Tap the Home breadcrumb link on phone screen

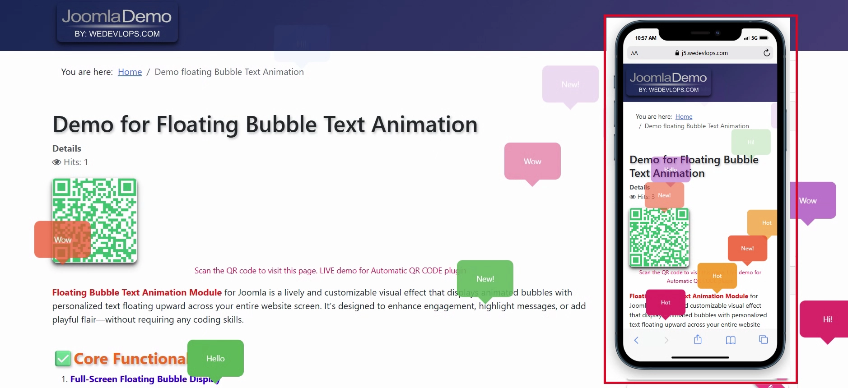pos(684,116)
